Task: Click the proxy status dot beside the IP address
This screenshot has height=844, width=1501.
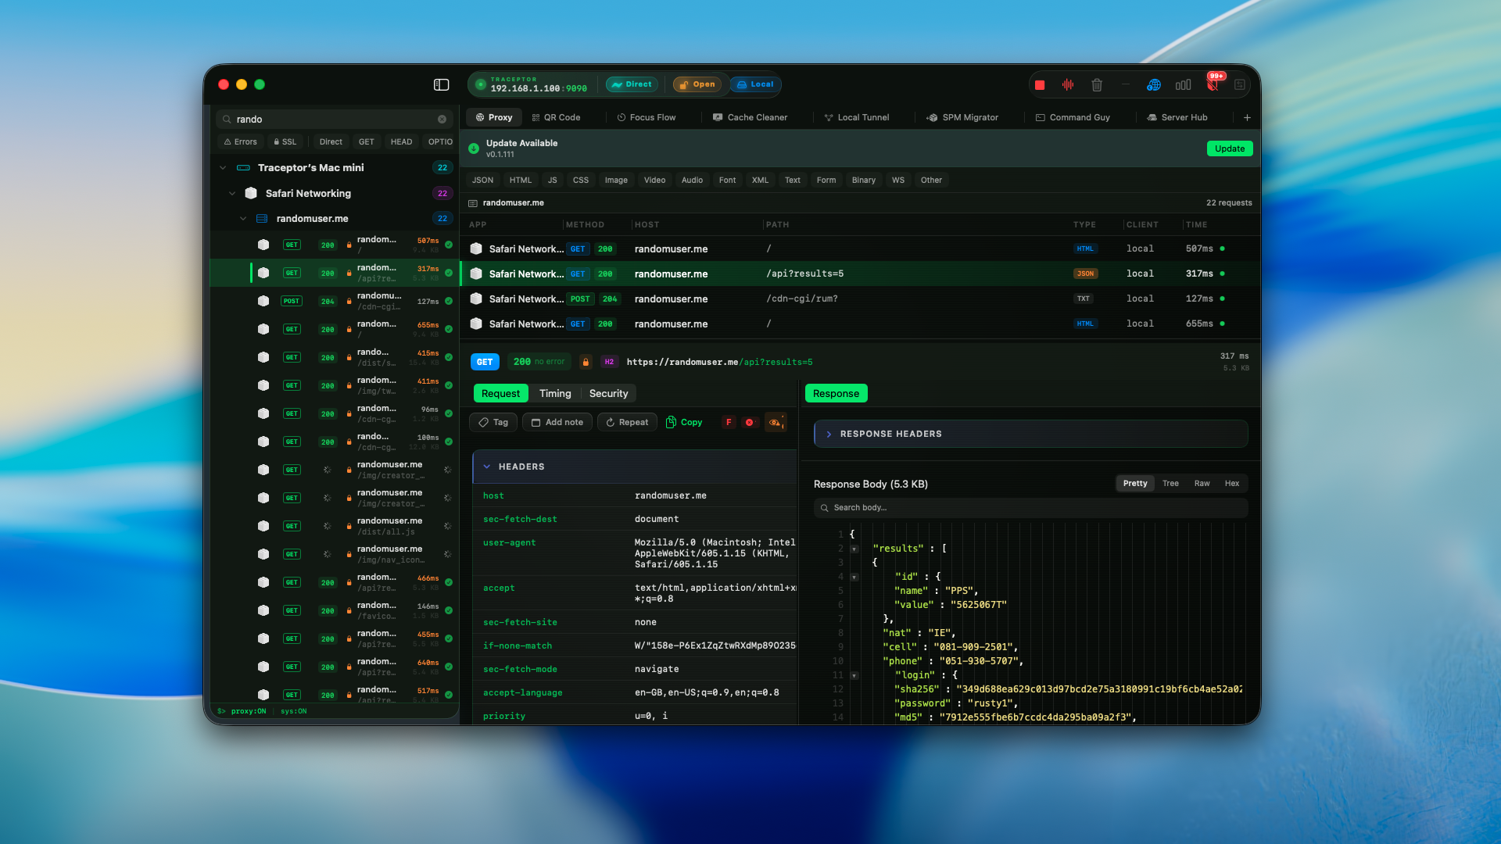Action: click(481, 84)
